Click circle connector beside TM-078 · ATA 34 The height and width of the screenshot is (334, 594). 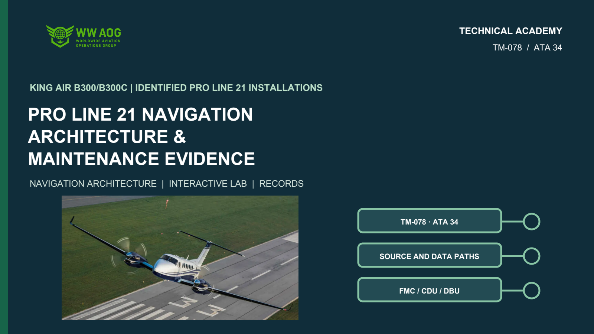pos(532,222)
